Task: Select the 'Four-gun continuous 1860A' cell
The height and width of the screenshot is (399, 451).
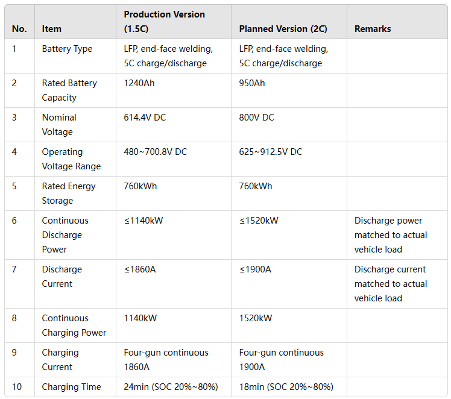Action: pyautogui.click(x=174, y=360)
